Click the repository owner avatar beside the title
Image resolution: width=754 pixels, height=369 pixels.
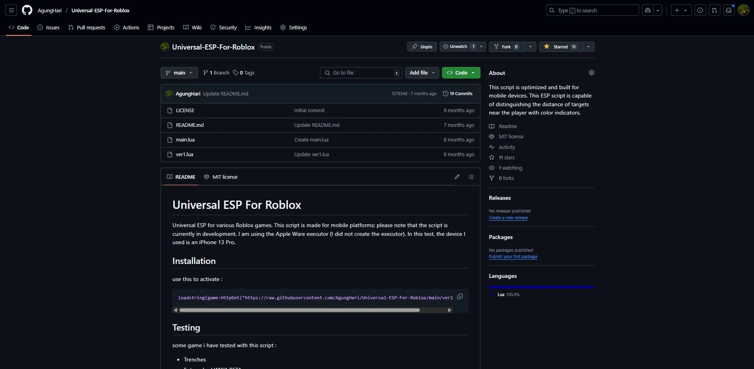tap(165, 47)
